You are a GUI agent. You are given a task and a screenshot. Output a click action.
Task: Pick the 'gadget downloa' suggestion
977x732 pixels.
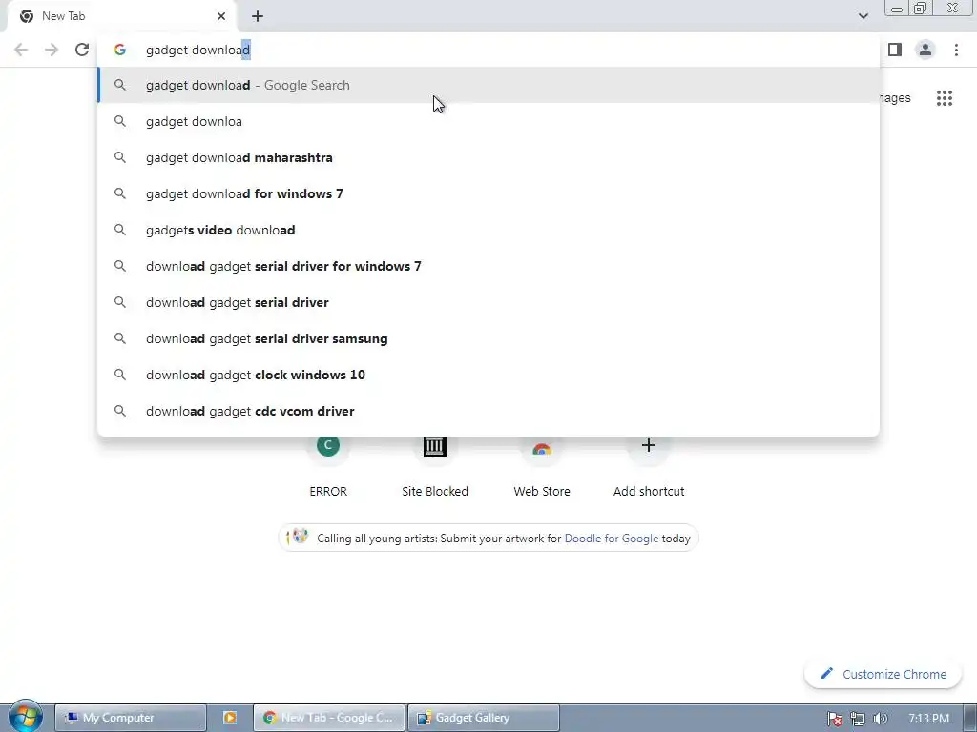(488, 121)
